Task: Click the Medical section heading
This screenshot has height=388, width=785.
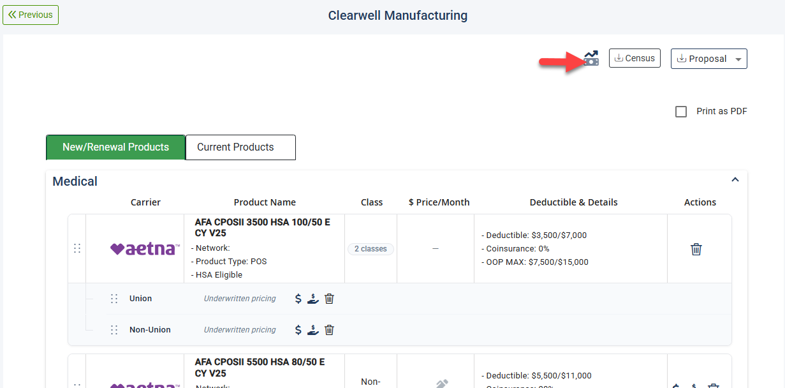Action: point(75,182)
